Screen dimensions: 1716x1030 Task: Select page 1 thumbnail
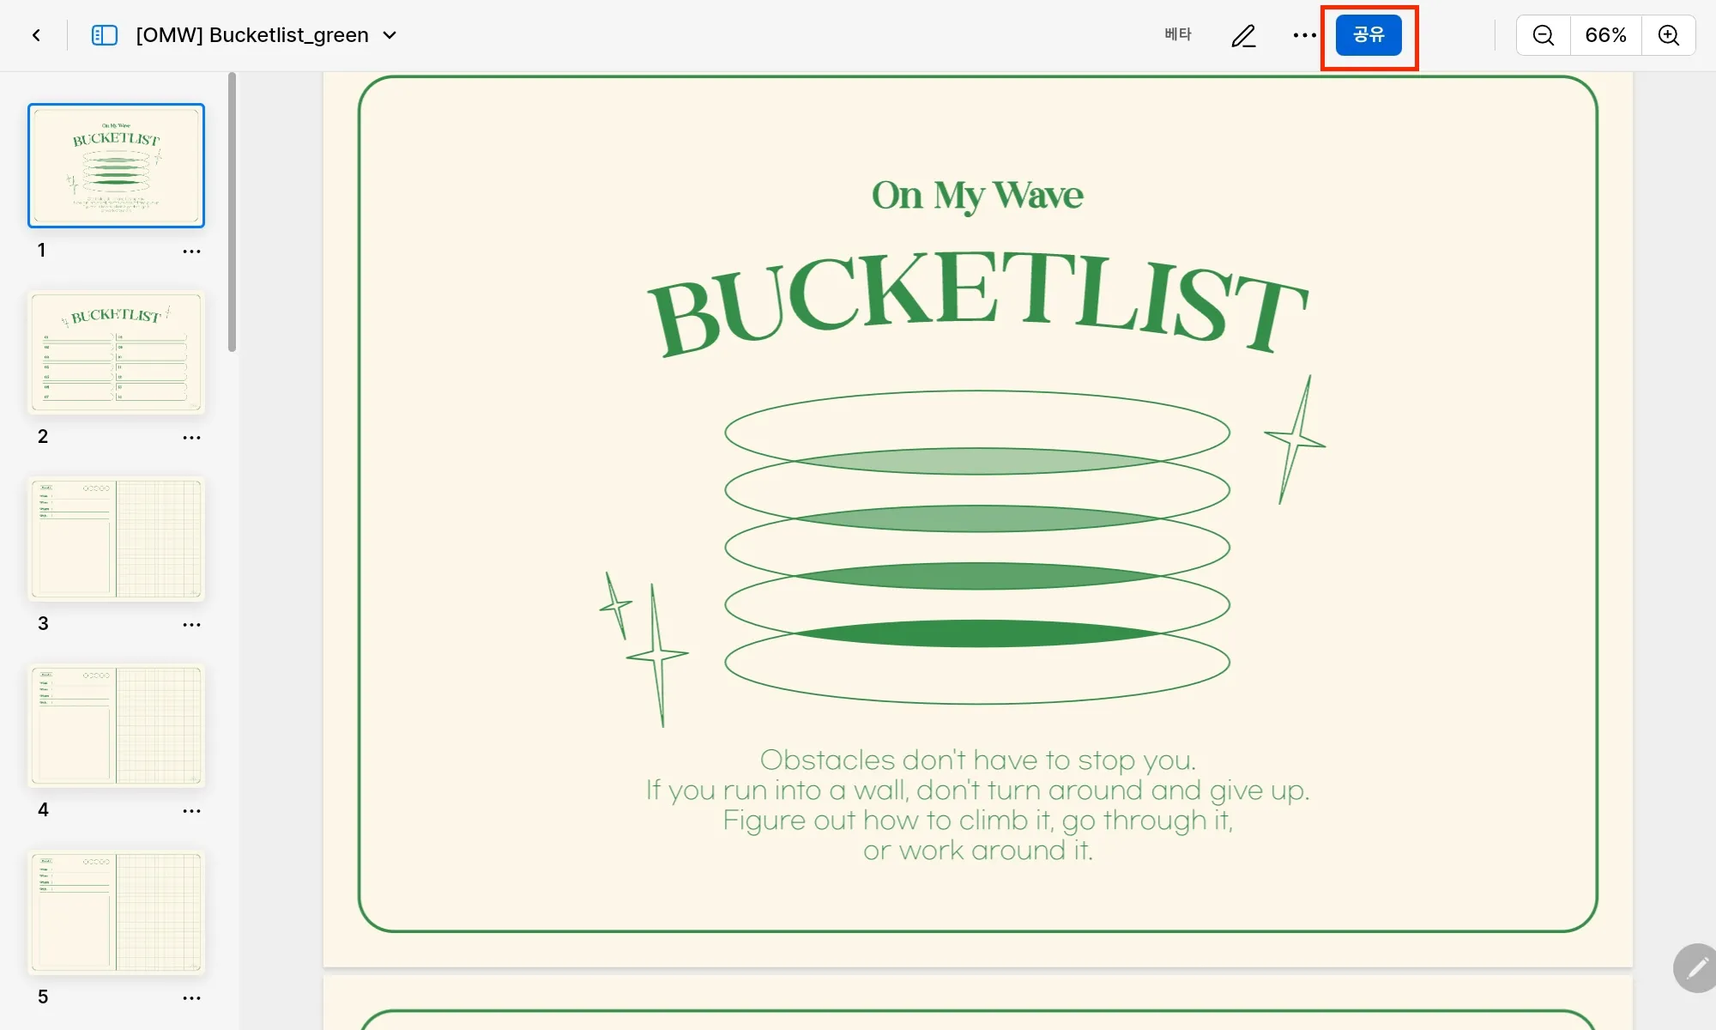click(116, 166)
